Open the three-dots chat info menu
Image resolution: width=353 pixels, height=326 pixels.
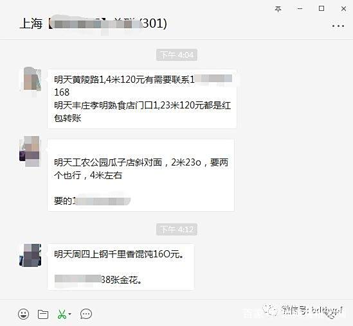coord(338,26)
